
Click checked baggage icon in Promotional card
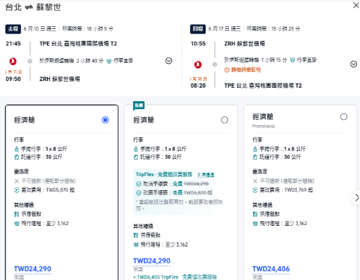pos(255,157)
